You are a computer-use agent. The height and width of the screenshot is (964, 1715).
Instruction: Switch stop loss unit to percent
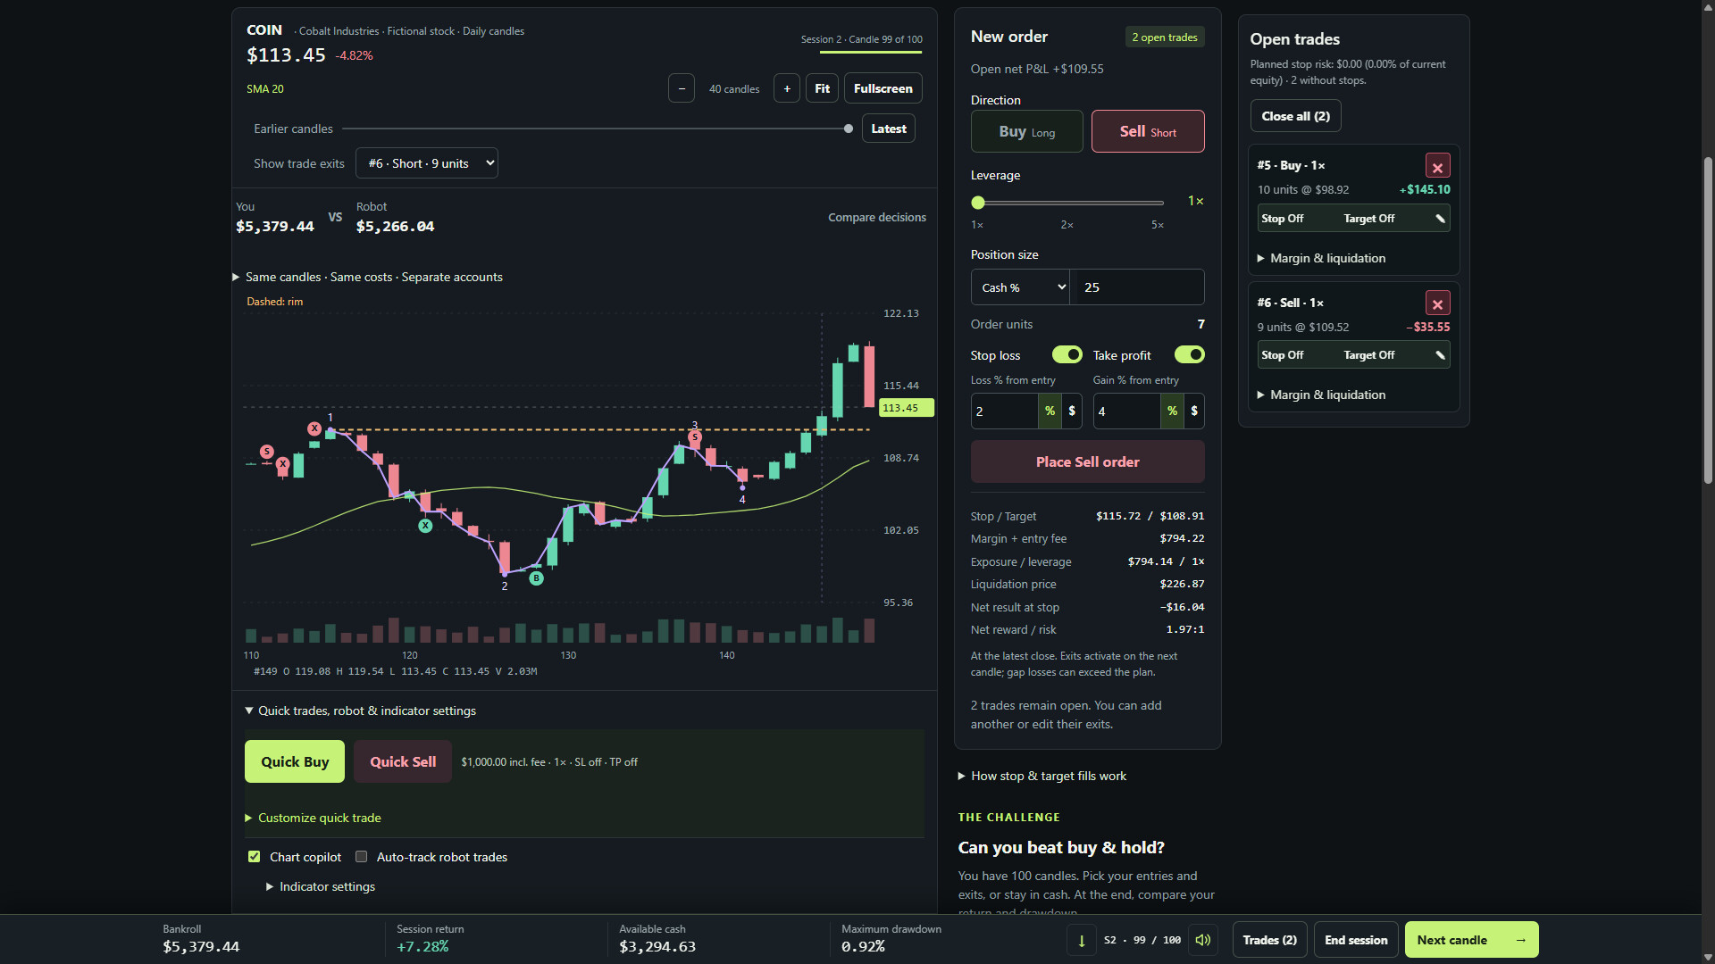point(1050,411)
